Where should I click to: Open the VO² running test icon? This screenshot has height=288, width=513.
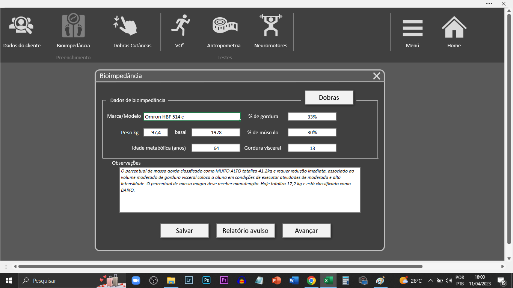pyautogui.click(x=181, y=26)
